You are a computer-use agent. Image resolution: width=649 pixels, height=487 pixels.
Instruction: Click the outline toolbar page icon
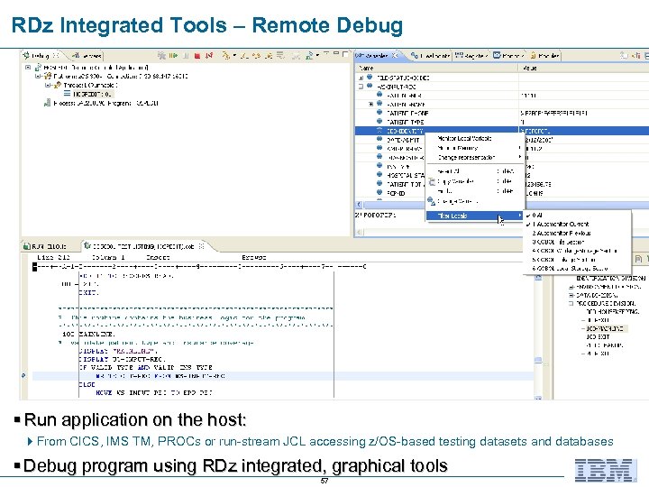pos(638,259)
